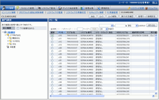Click the 絞り込む filter button
159x100 pixels.
[x=152, y=25]
